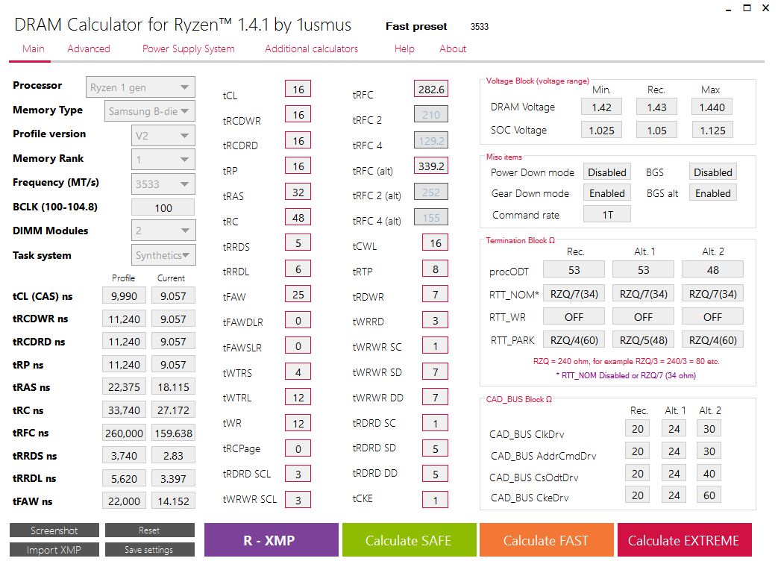The height and width of the screenshot is (570, 778).
Task: Click the Power Down mode Disabled value
Action: [x=607, y=172]
